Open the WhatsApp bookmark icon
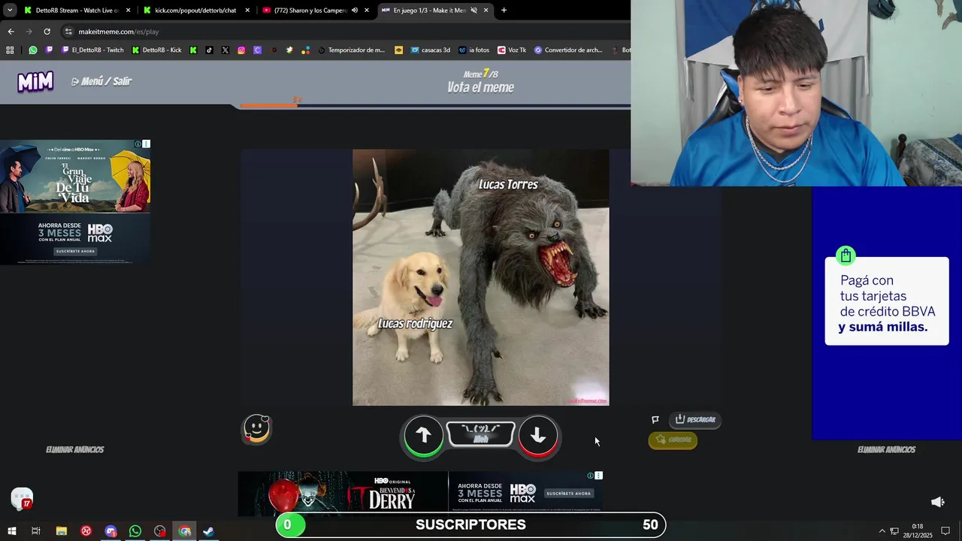 click(33, 50)
